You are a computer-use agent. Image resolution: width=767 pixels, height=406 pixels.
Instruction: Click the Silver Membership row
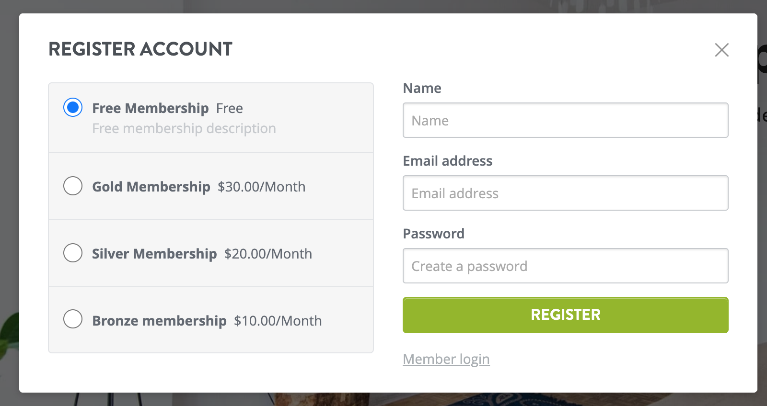[211, 253]
